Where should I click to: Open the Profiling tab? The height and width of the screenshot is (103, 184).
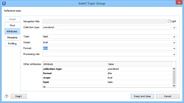pos(12,44)
